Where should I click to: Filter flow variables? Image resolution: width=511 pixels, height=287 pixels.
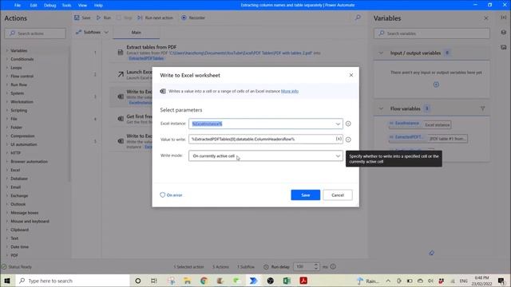point(482,108)
